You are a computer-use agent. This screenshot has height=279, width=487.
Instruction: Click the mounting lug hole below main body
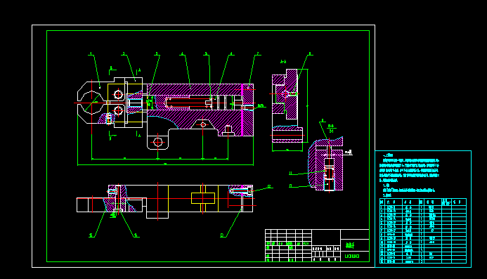[x=158, y=142]
